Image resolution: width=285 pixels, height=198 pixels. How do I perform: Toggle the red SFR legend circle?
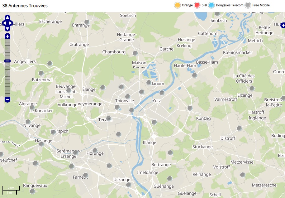click(197, 5)
